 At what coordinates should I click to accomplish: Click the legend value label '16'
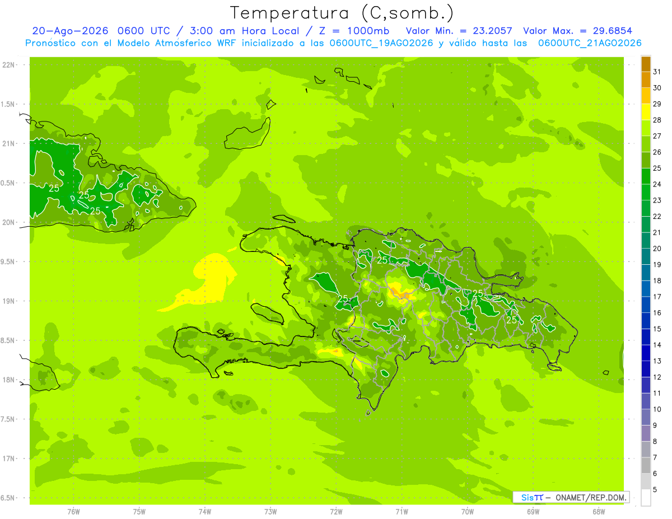coord(657,313)
